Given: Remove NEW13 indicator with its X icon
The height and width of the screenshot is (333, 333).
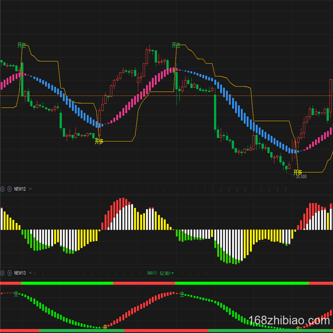Looking at the screenshot, I should [x=10, y=273].
